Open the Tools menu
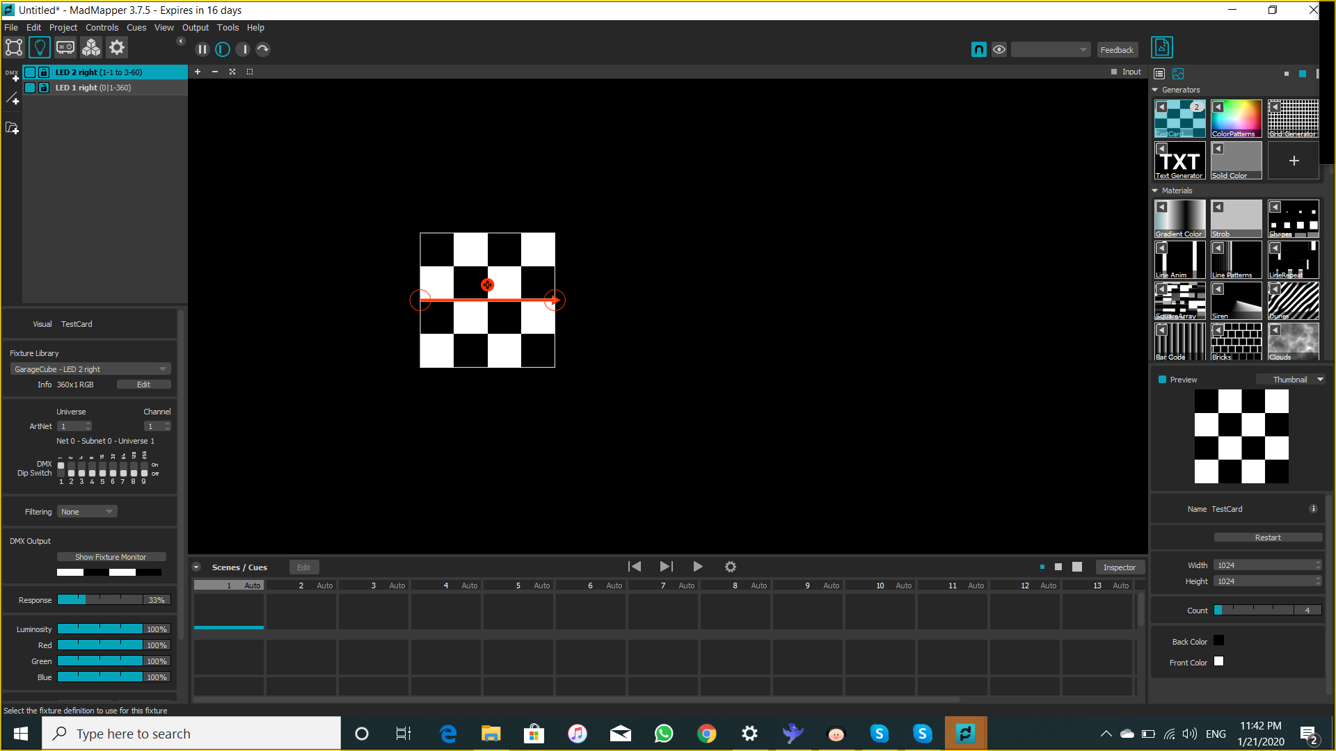This screenshot has width=1336, height=751. [228, 28]
